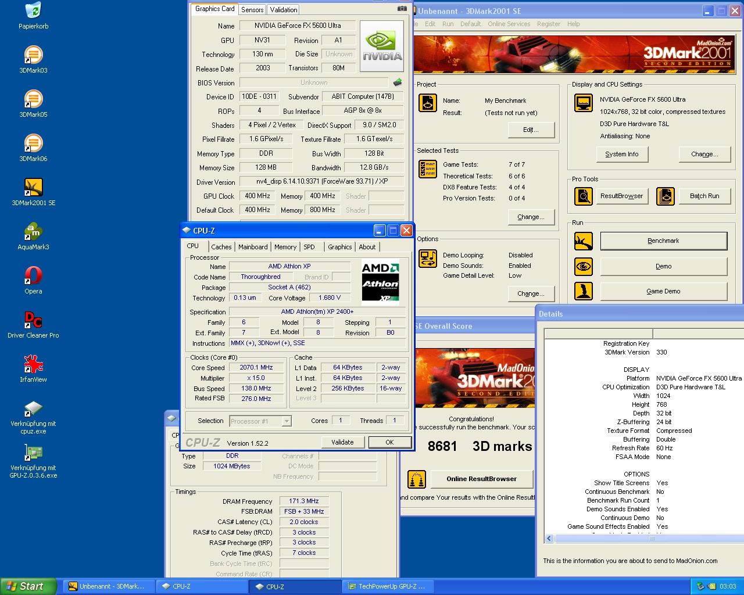Click the Demo eye icon
Image resolution: width=744 pixels, height=595 pixels.
pos(584,267)
